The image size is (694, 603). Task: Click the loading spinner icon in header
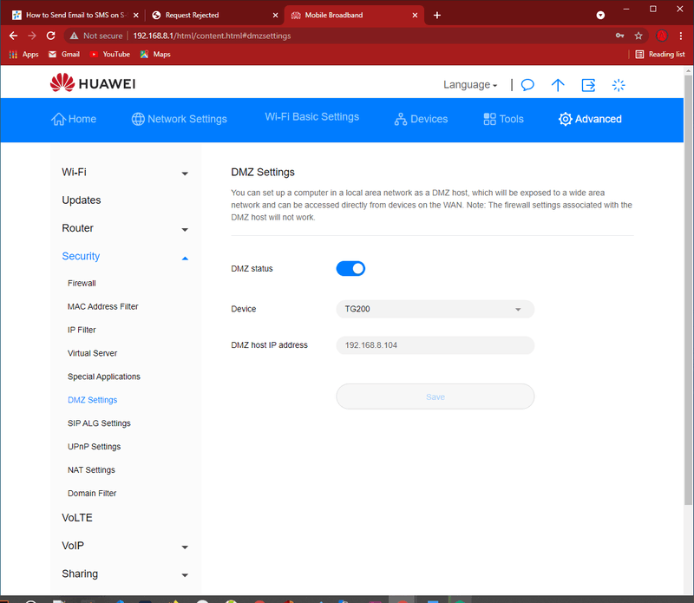click(619, 85)
